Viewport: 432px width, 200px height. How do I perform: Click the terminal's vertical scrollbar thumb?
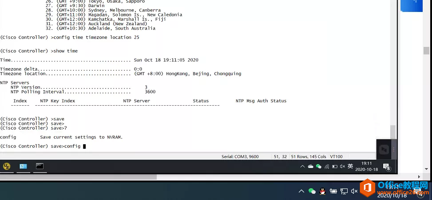click(392, 132)
